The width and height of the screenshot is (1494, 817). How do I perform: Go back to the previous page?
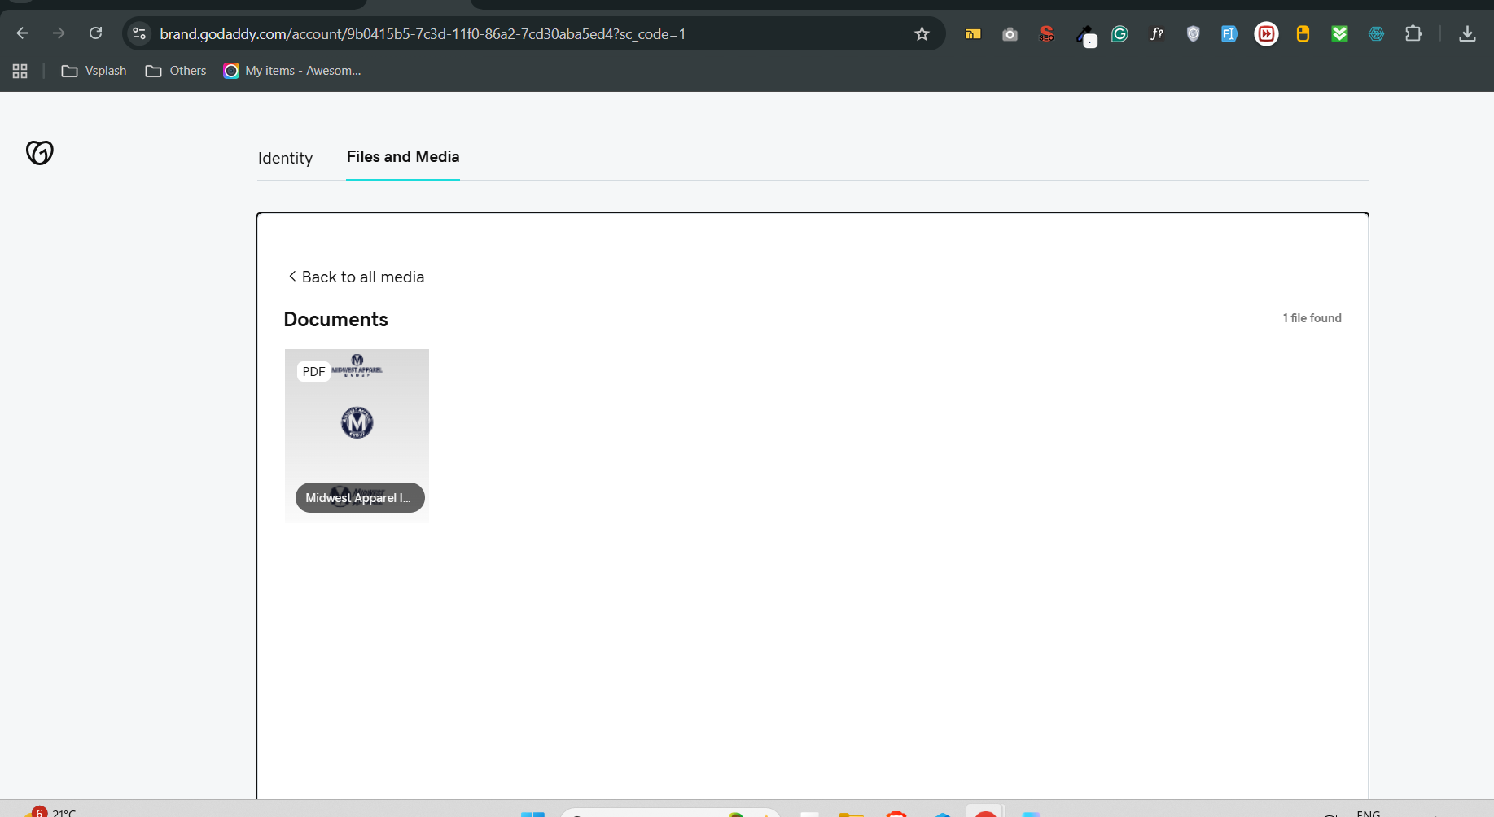click(23, 33)
